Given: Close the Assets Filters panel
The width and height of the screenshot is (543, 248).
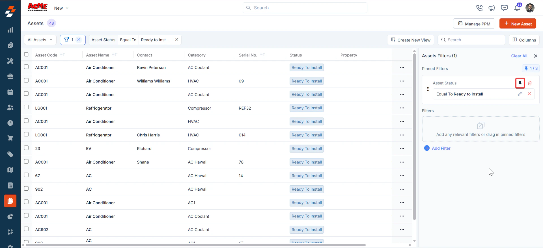Looking at the screenshot, I should click(536, 56).
